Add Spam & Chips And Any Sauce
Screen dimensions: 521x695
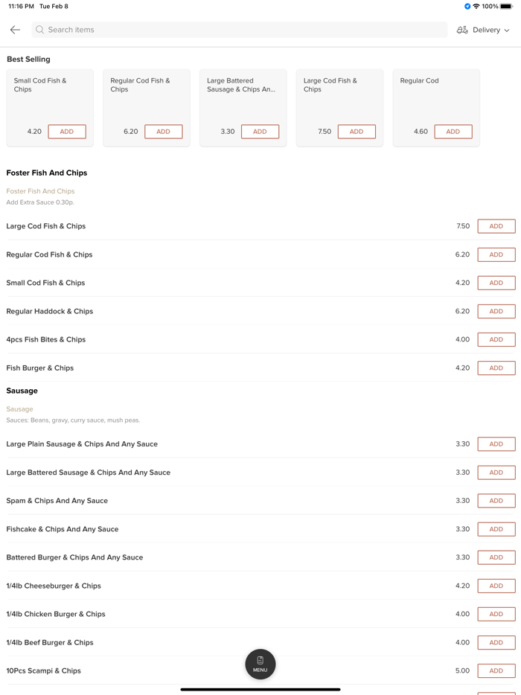496,501
